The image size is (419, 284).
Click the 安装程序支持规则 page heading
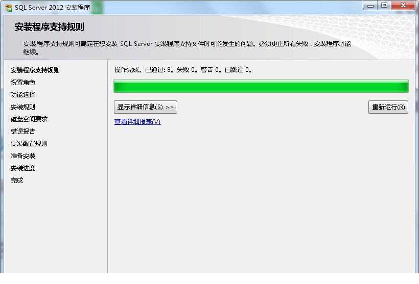coord(50,27)
